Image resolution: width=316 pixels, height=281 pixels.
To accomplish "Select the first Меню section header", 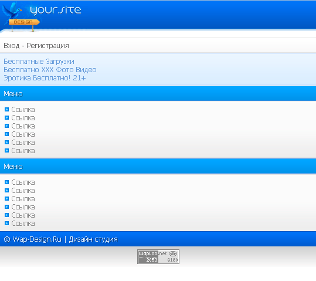I will (158, 93).
